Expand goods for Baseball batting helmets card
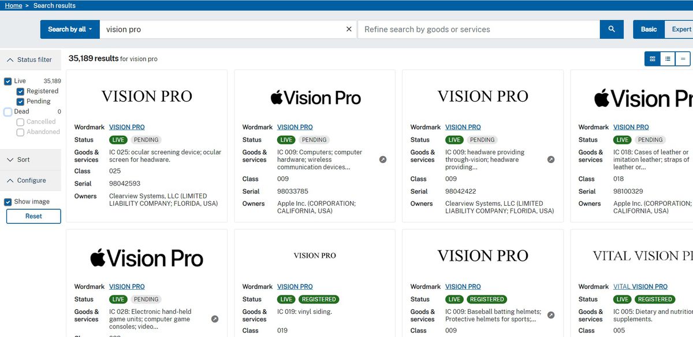693x337 pixels. [x=551, y=315]
